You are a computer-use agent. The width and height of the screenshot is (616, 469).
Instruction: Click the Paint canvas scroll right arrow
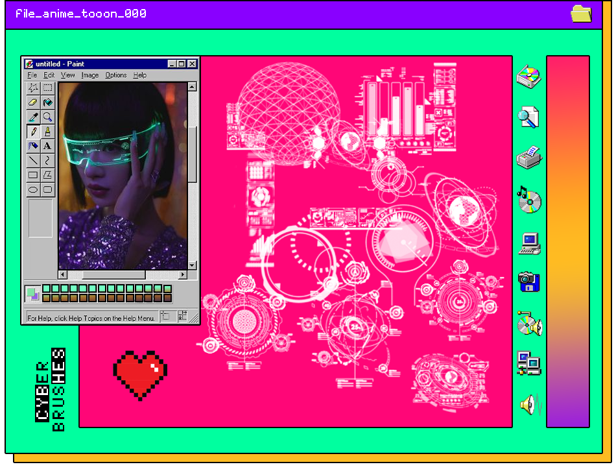click(183, 274)
